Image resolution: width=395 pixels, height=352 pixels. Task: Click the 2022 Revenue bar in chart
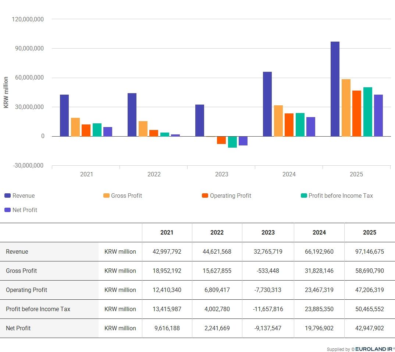[132, 115]
